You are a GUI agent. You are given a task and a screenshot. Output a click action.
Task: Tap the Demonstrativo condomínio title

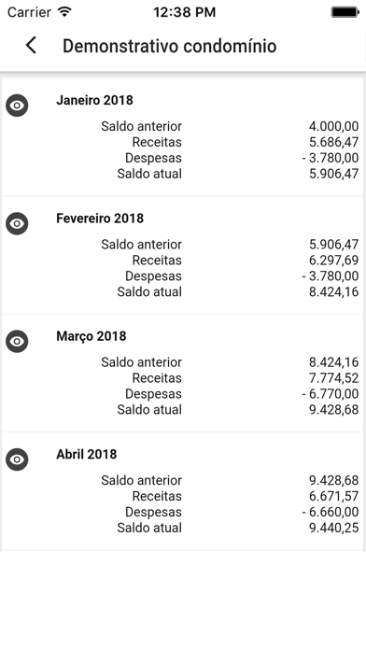tap(170, 46)
